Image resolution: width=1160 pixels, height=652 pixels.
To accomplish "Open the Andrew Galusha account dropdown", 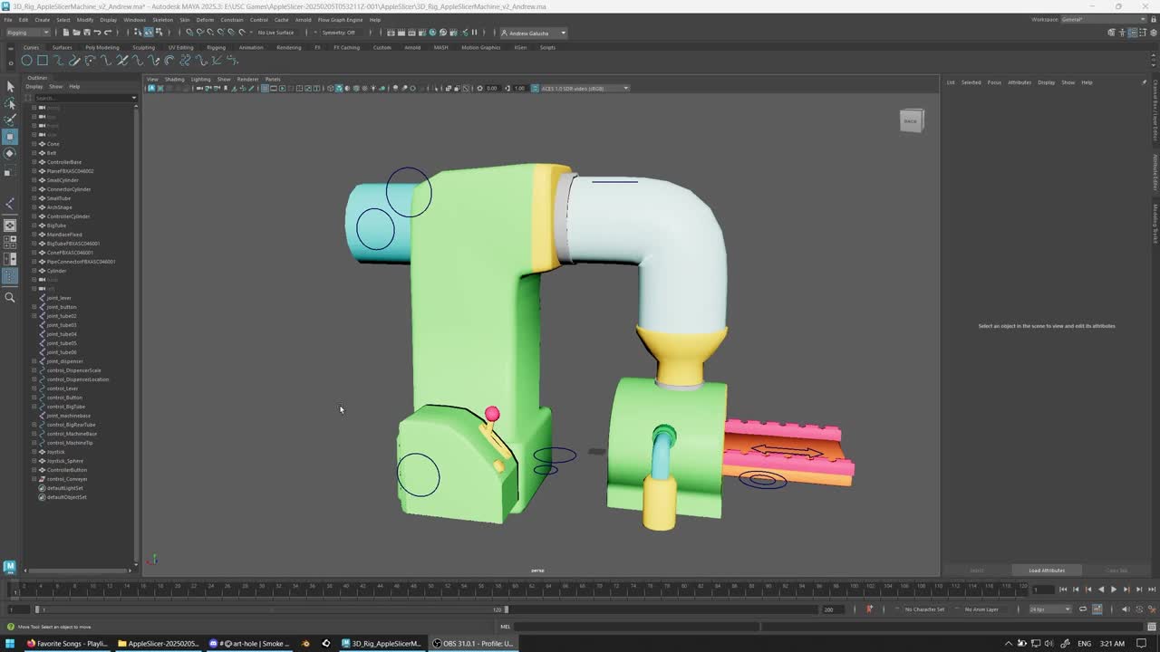I will [x=534, y=33].
